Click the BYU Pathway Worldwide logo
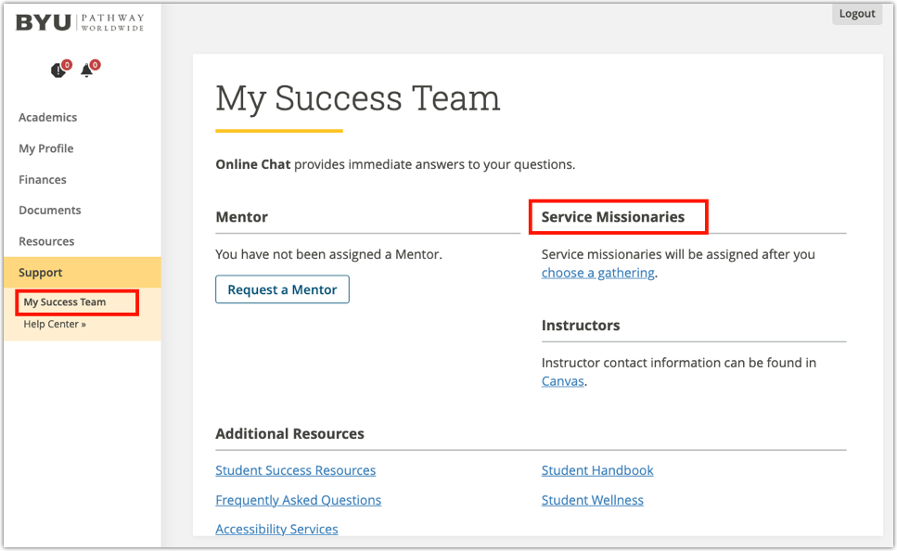The image size is (897, 551). coord(77,22)
